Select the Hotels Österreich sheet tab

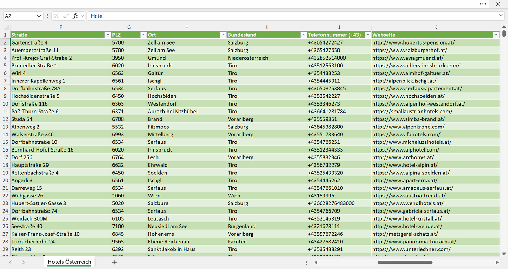[x=69, y=262]
